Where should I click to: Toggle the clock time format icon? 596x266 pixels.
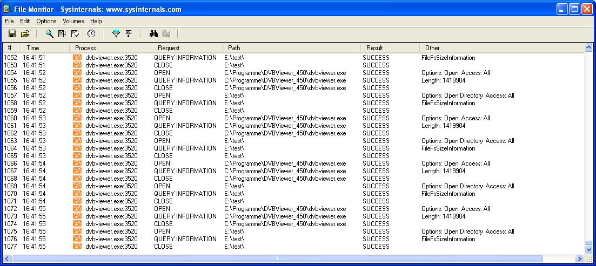click(91, 34)
